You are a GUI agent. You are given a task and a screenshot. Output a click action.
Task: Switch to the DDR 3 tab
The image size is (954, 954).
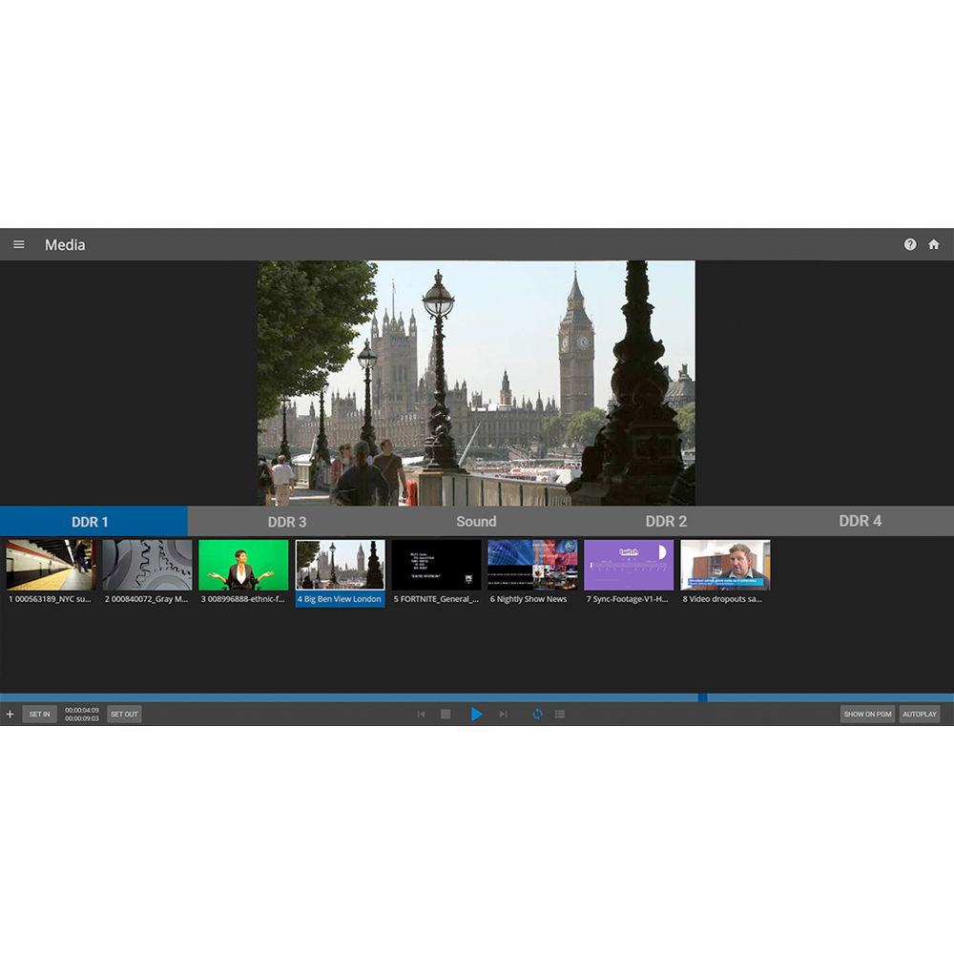pyautogui.click(x=286, y=522)
